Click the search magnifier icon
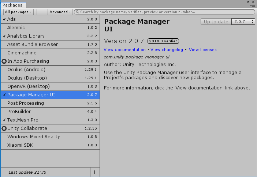Screen dimensions: 257x177 click(x=78, y=12)
